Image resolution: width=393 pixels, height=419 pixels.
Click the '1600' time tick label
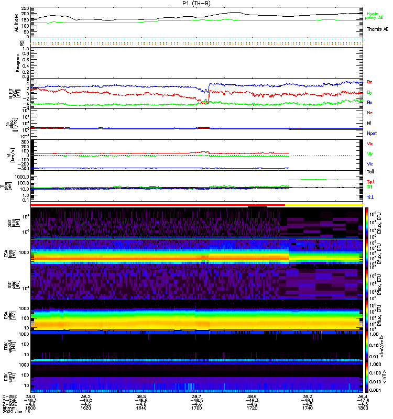click(30, 408)
